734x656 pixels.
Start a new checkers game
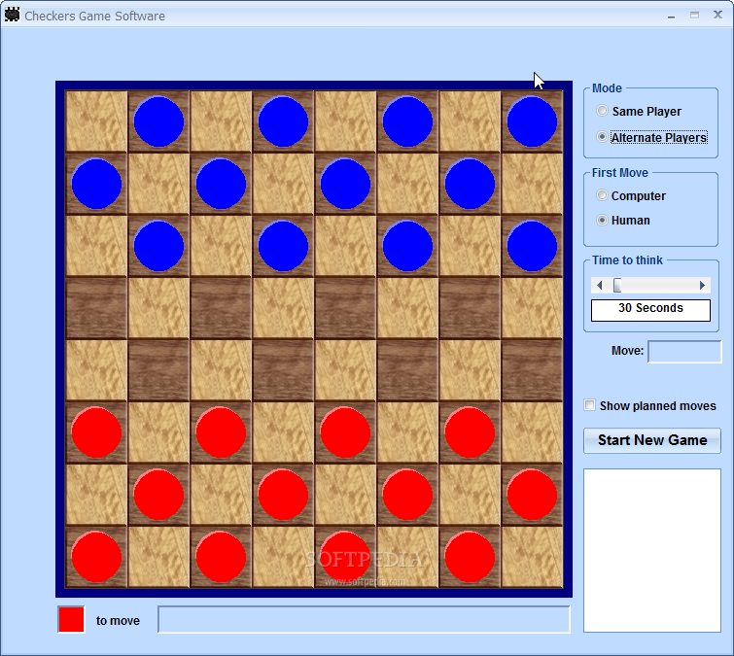(652, 440)
